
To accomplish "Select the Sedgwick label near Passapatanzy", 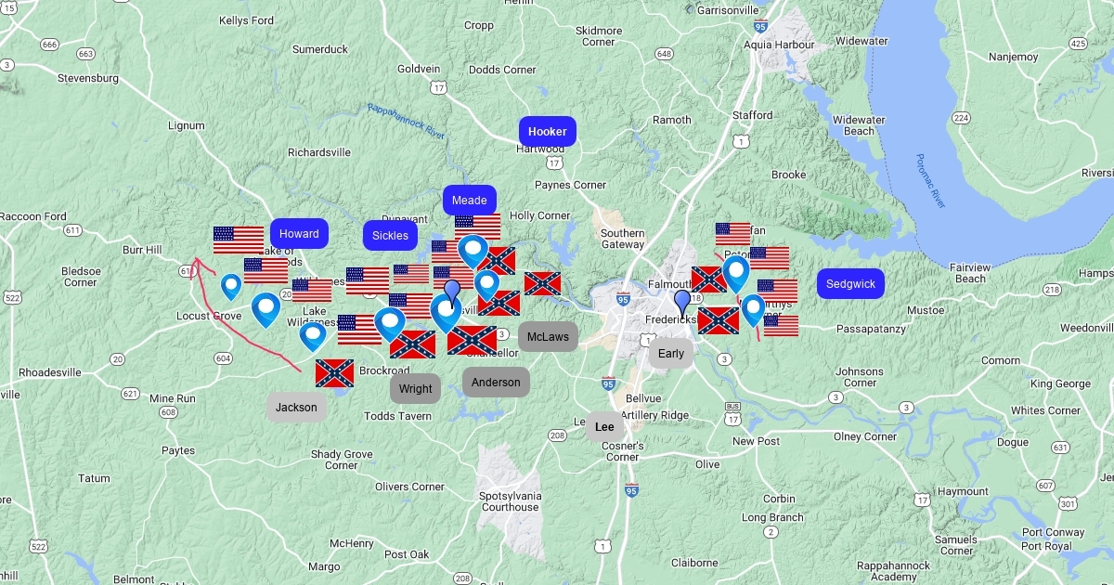I will pyautogui.click(x=850, y=284).
